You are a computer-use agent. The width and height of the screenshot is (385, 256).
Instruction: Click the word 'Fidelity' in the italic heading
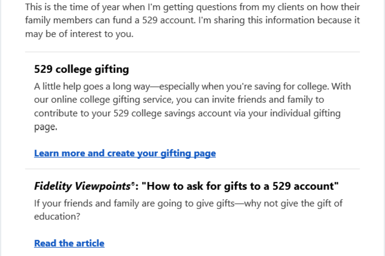click(x=53, y=186)
